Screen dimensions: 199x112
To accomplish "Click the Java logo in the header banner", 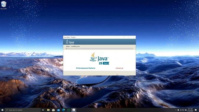I will 70,42.
